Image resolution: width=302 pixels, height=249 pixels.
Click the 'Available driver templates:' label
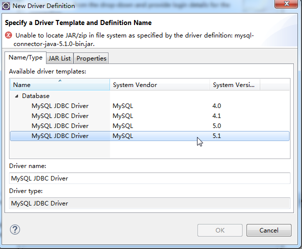[47, 71]
